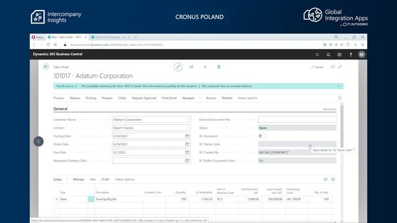397x223 pixels.
Task: Open Manage menu in Lines
Action: tap(79, 179)
